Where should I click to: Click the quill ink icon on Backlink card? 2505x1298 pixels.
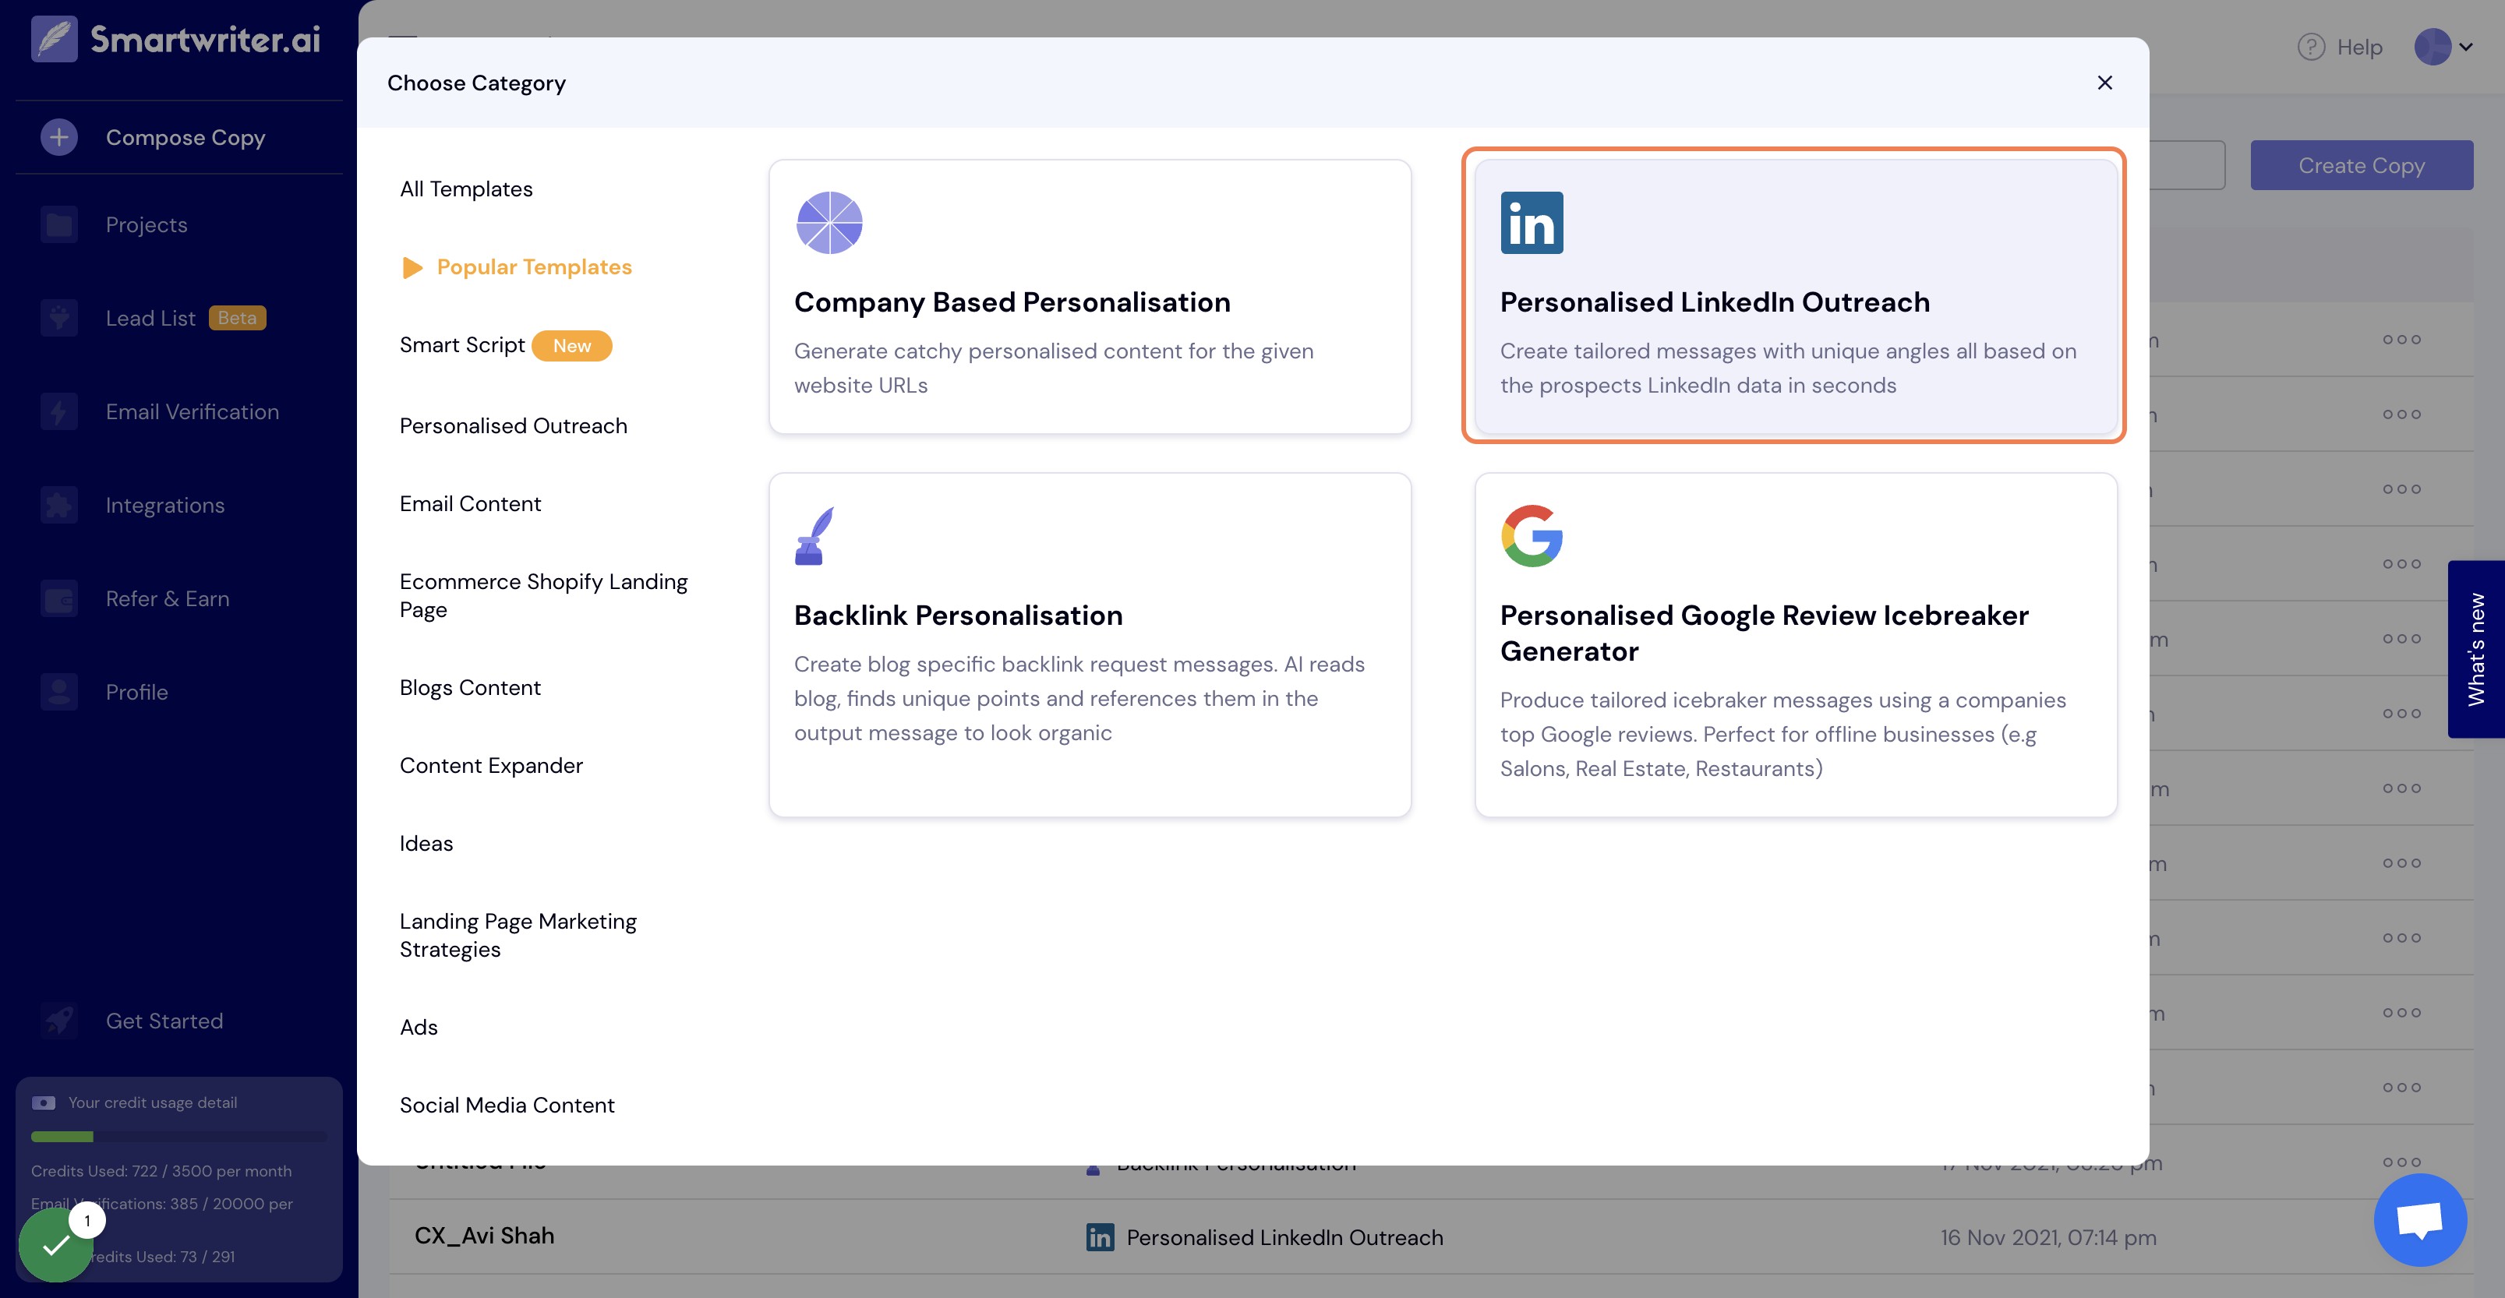pos(814,536)
